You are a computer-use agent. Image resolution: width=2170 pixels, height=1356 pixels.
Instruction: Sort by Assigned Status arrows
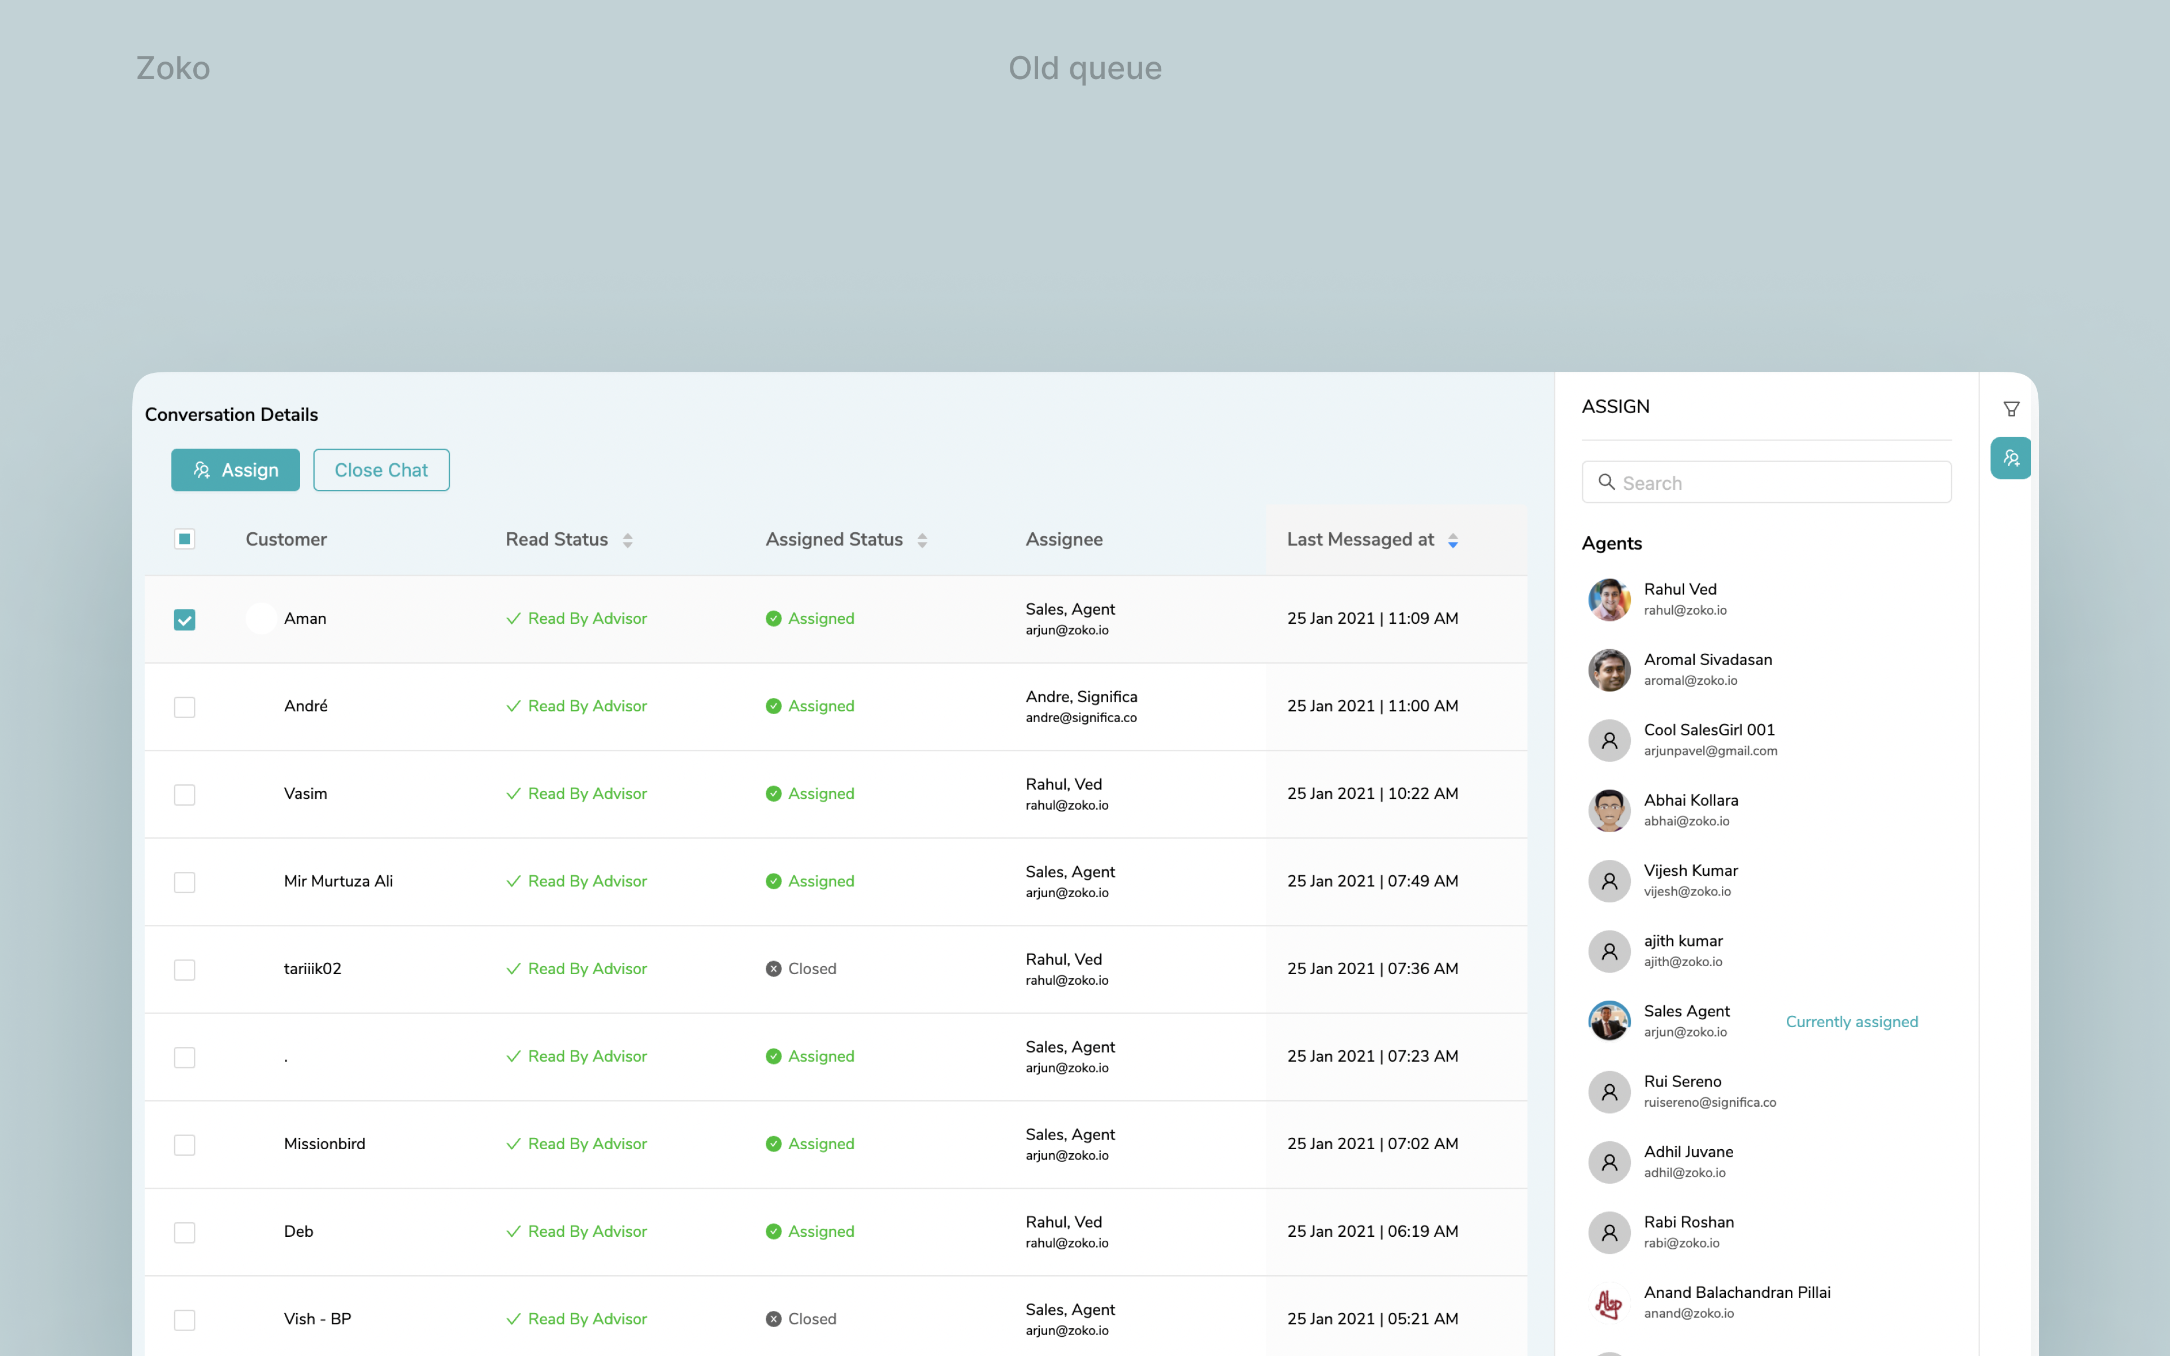pos(922,540)
